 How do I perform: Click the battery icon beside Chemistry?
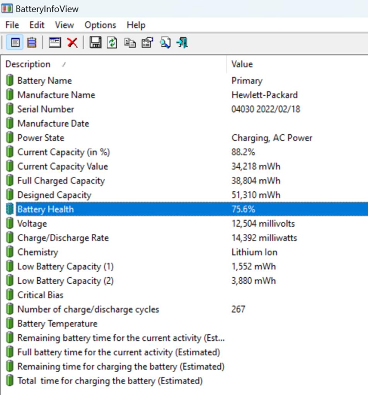pyautogui.click(x=10, y=252)
